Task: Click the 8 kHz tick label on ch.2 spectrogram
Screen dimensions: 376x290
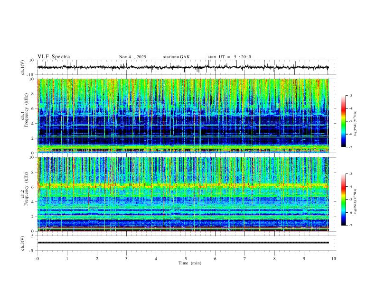Action: click(33, 172)
